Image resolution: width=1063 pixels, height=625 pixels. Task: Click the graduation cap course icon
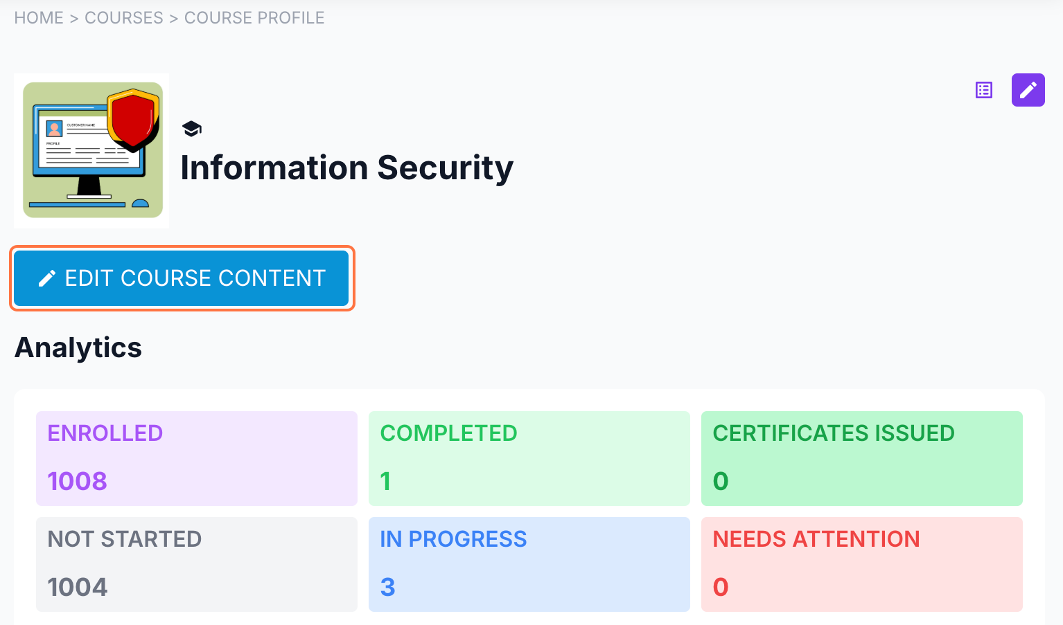(x=191, y=129)
